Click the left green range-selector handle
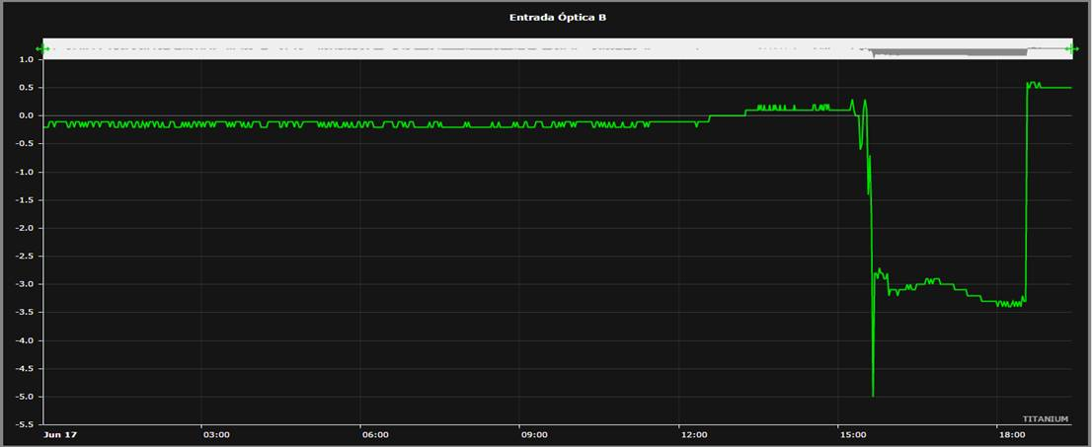 pos(43,48)
